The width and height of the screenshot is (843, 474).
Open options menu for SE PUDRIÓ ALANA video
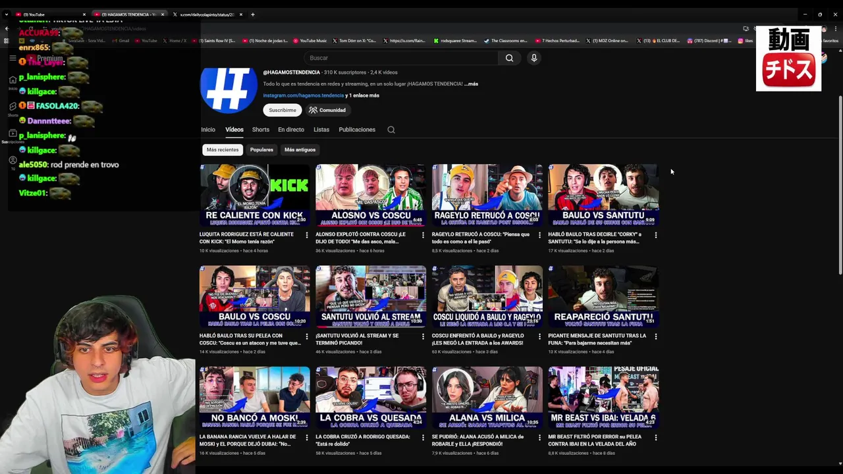(x=539, y=437)
